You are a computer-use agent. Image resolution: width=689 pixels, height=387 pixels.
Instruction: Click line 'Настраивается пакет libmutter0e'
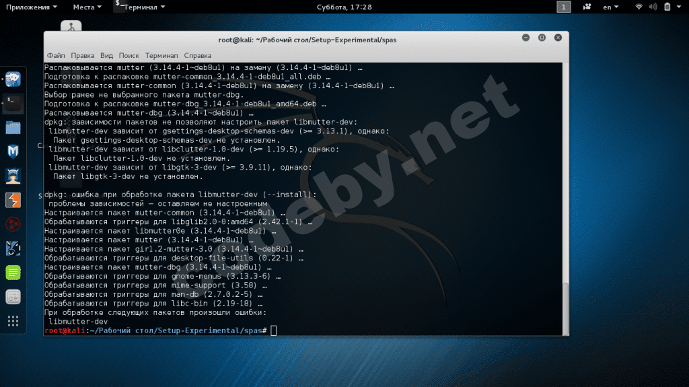pos(160,231)
